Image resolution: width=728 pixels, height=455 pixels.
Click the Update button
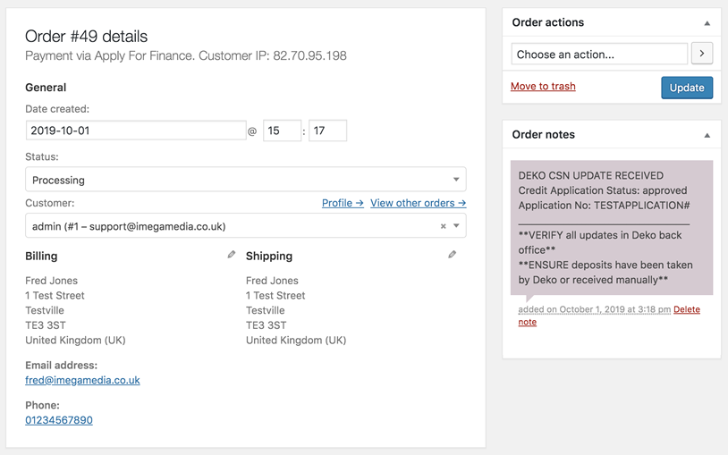(x=687, y=88)
